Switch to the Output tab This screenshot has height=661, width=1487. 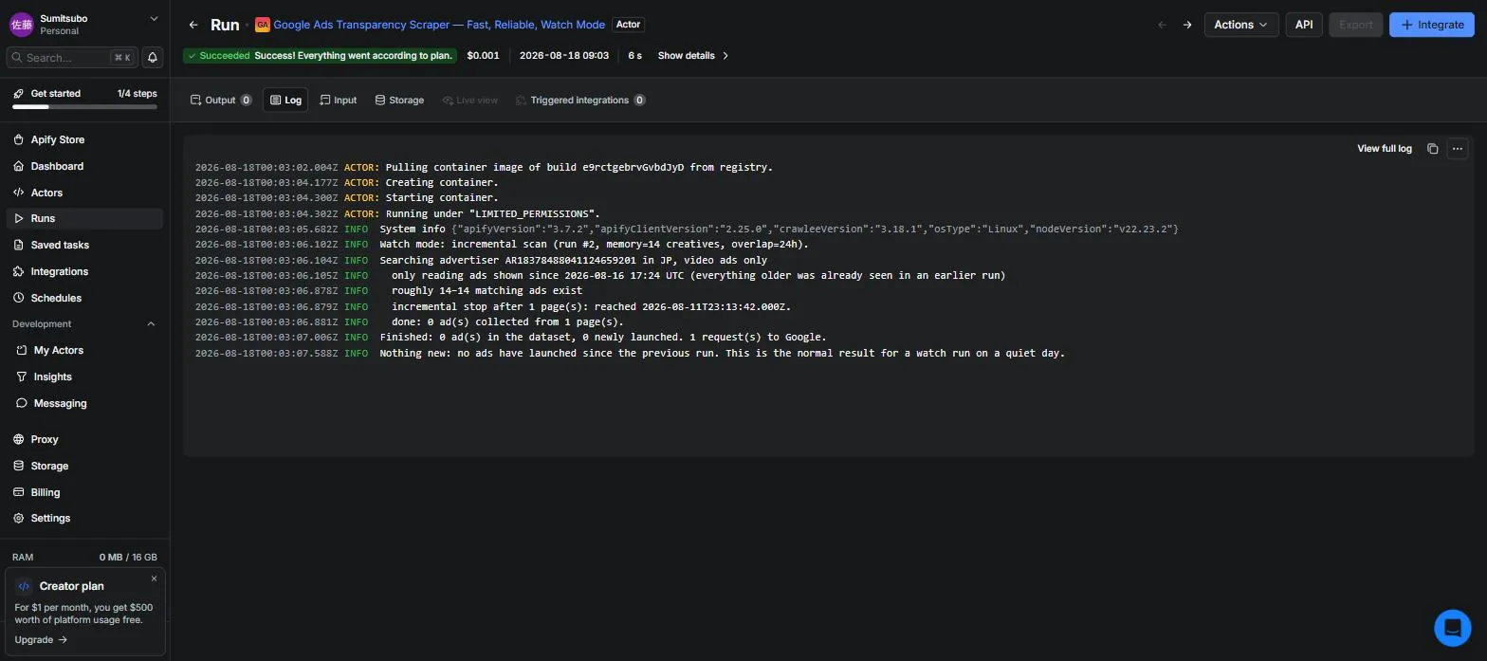(221, 101)
